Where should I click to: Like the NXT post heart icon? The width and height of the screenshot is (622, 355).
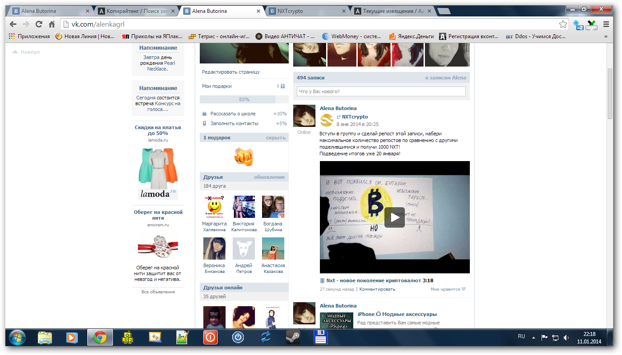(x=463, y=289)
